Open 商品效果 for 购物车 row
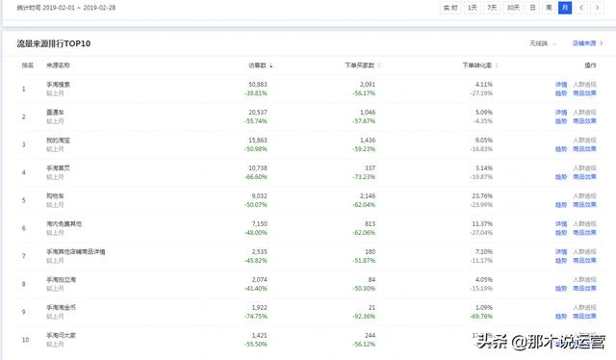This screenshot has width=616, height=360. [584, 205]
